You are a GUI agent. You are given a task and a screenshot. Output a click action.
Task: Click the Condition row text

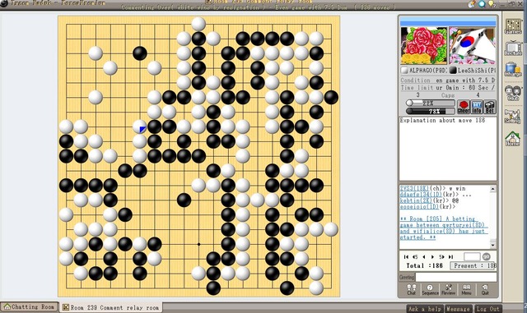[x=448, y=81]
